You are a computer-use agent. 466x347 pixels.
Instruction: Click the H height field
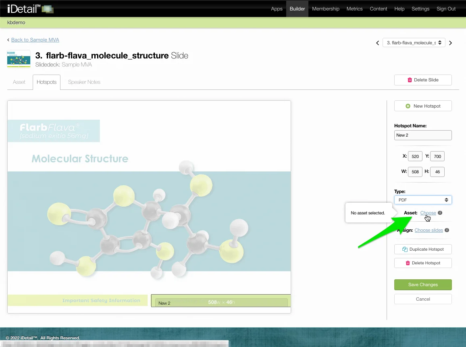pos(437,172)
